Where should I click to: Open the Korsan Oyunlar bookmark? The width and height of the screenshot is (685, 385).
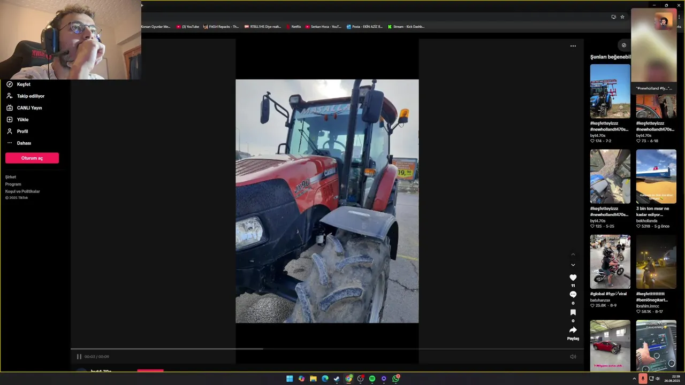pyautogui.click(x=156, y=27)
